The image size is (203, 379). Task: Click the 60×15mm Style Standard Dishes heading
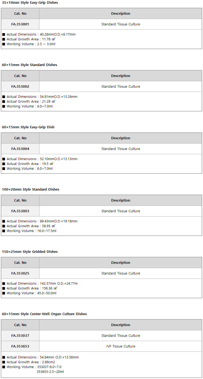(29, 65)
